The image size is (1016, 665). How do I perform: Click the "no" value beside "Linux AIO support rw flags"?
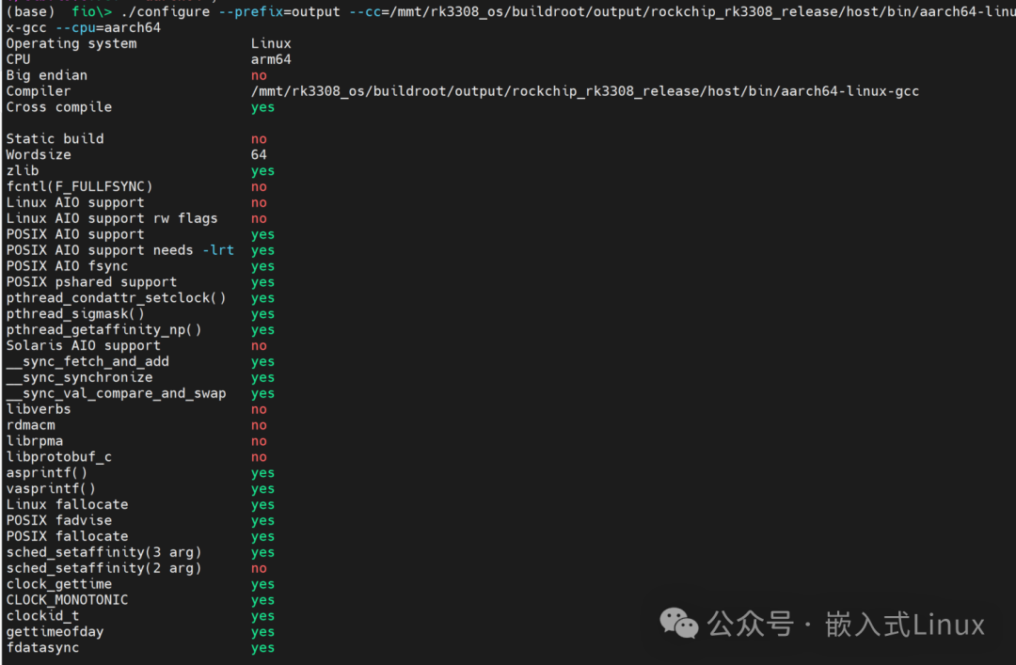(x=259, y=218)
